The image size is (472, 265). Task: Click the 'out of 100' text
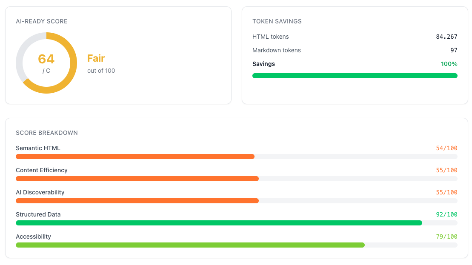(x=101, y=71)
